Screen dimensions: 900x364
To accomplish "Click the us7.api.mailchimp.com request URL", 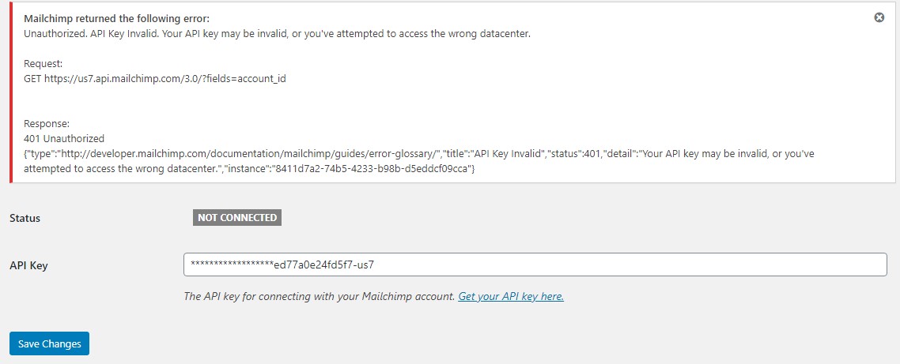I will point(164,78).
